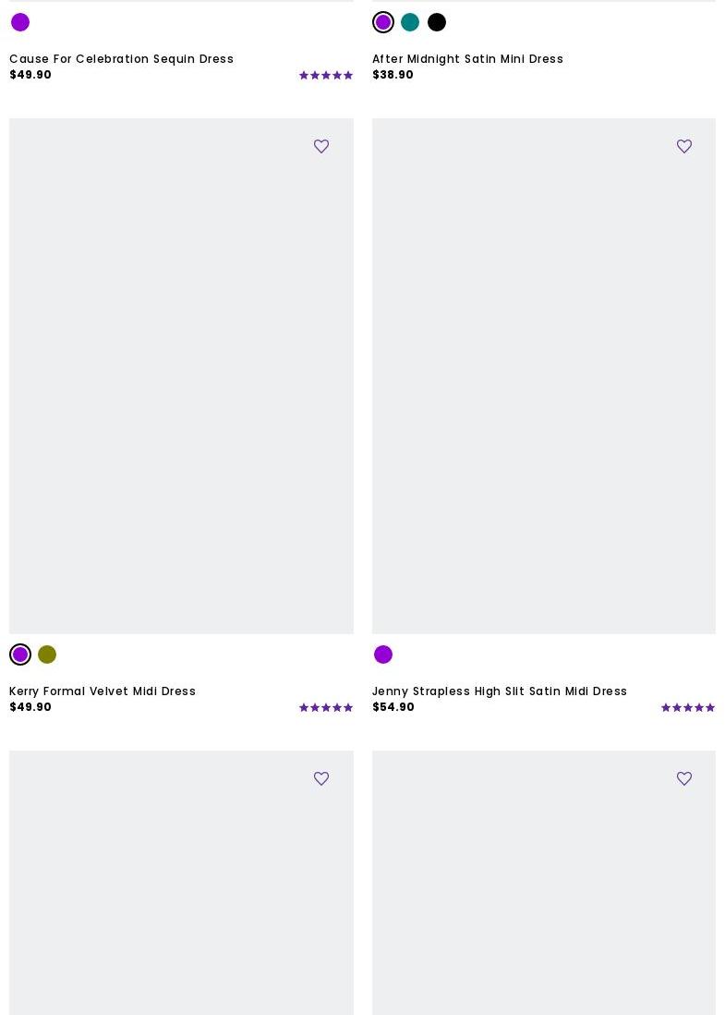Open After Midnight Satin Mini Dress link
725x1015 pixels.
click(467, 59)
